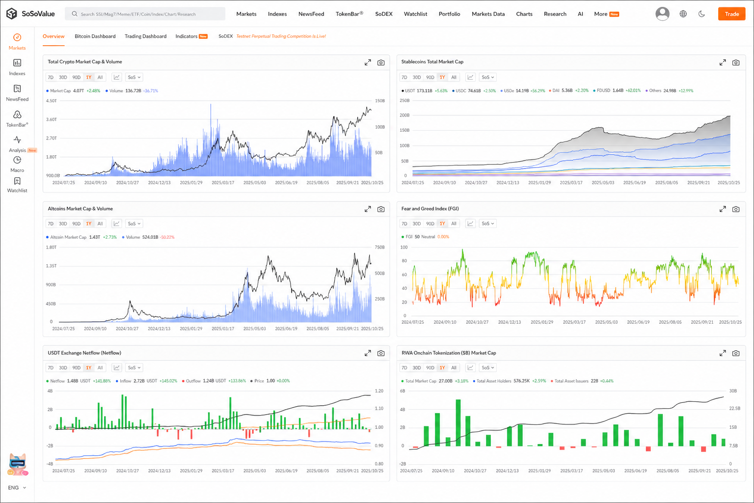Switch to the Overview tab
Viewport: 754px width, 503px height.
tap(54, 36)
